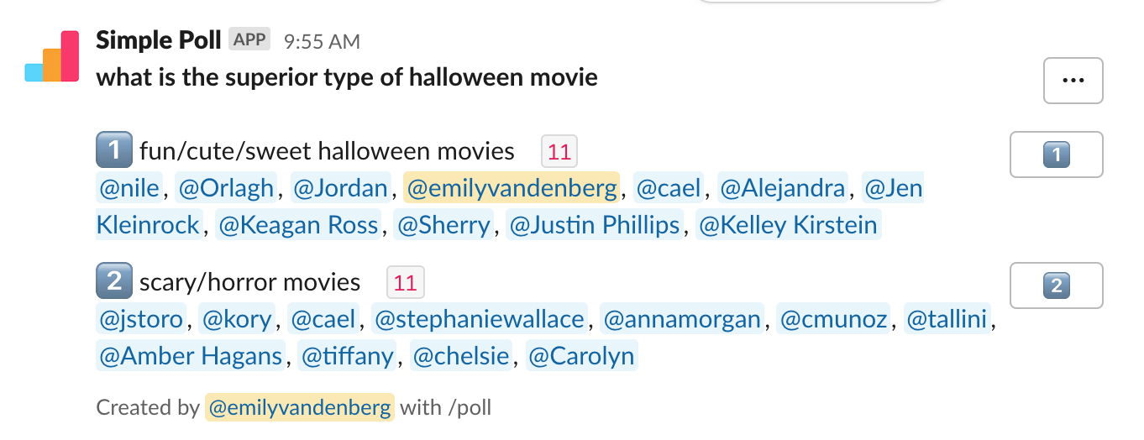The width and height of the screenshot is (1144, 440).
Task: Click the 11 vote count for scary/horror movies
Action: click(406, 283)
